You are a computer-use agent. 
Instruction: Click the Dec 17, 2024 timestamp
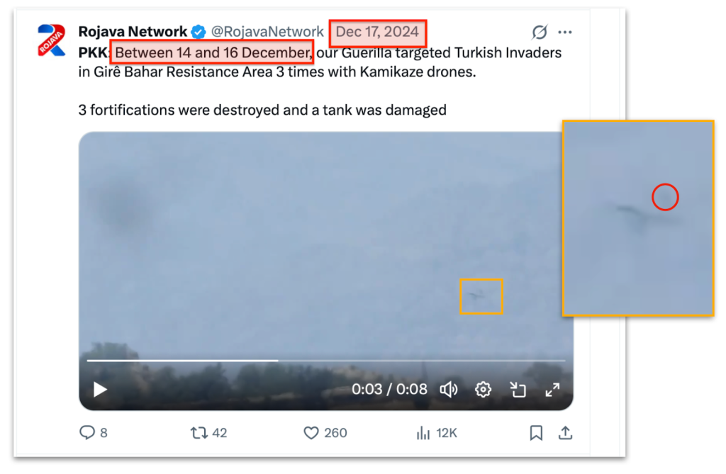click(377, 32)
